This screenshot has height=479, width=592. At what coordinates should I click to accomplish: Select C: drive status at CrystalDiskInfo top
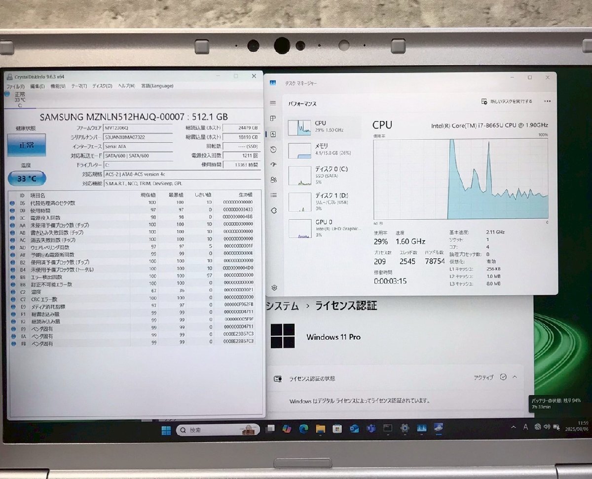[x=20, y=99]
